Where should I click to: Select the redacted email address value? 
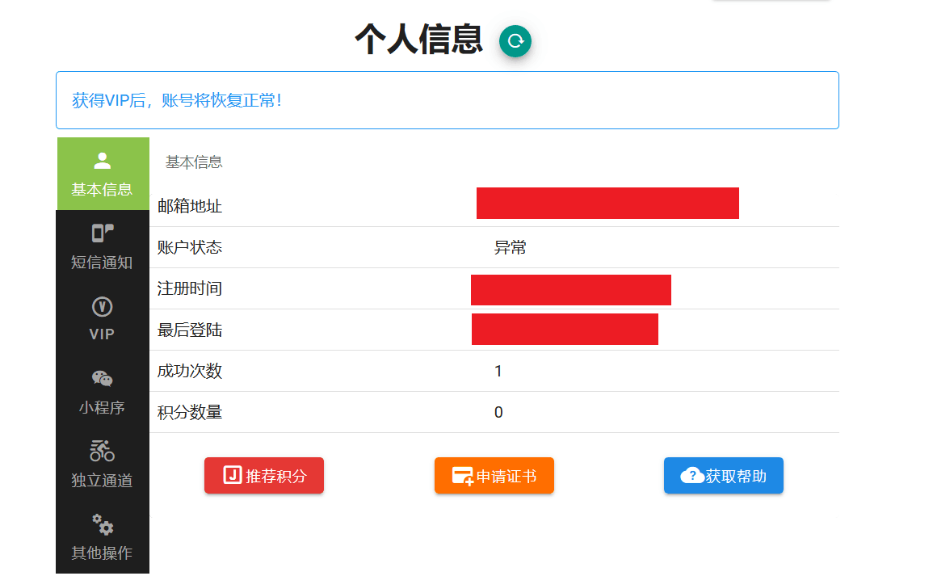(x=607, y=204)
